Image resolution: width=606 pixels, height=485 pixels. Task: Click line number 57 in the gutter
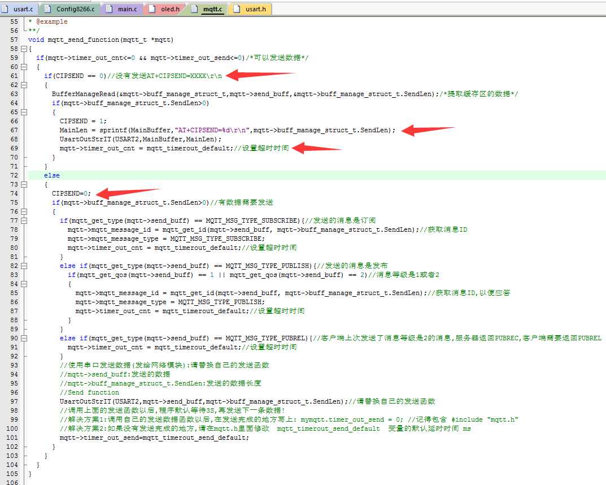14,40
